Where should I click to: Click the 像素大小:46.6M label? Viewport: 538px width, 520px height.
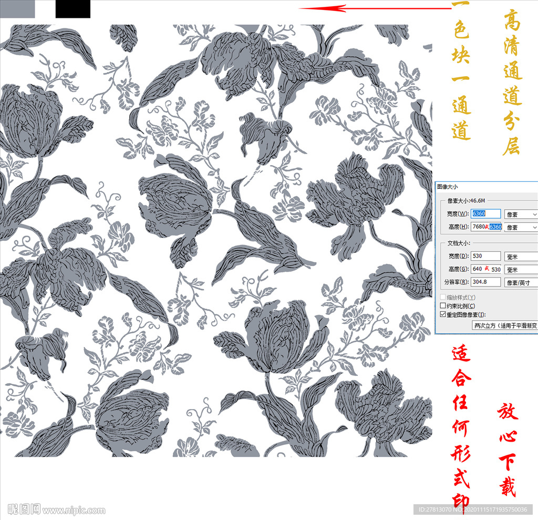tap(466, 200)
